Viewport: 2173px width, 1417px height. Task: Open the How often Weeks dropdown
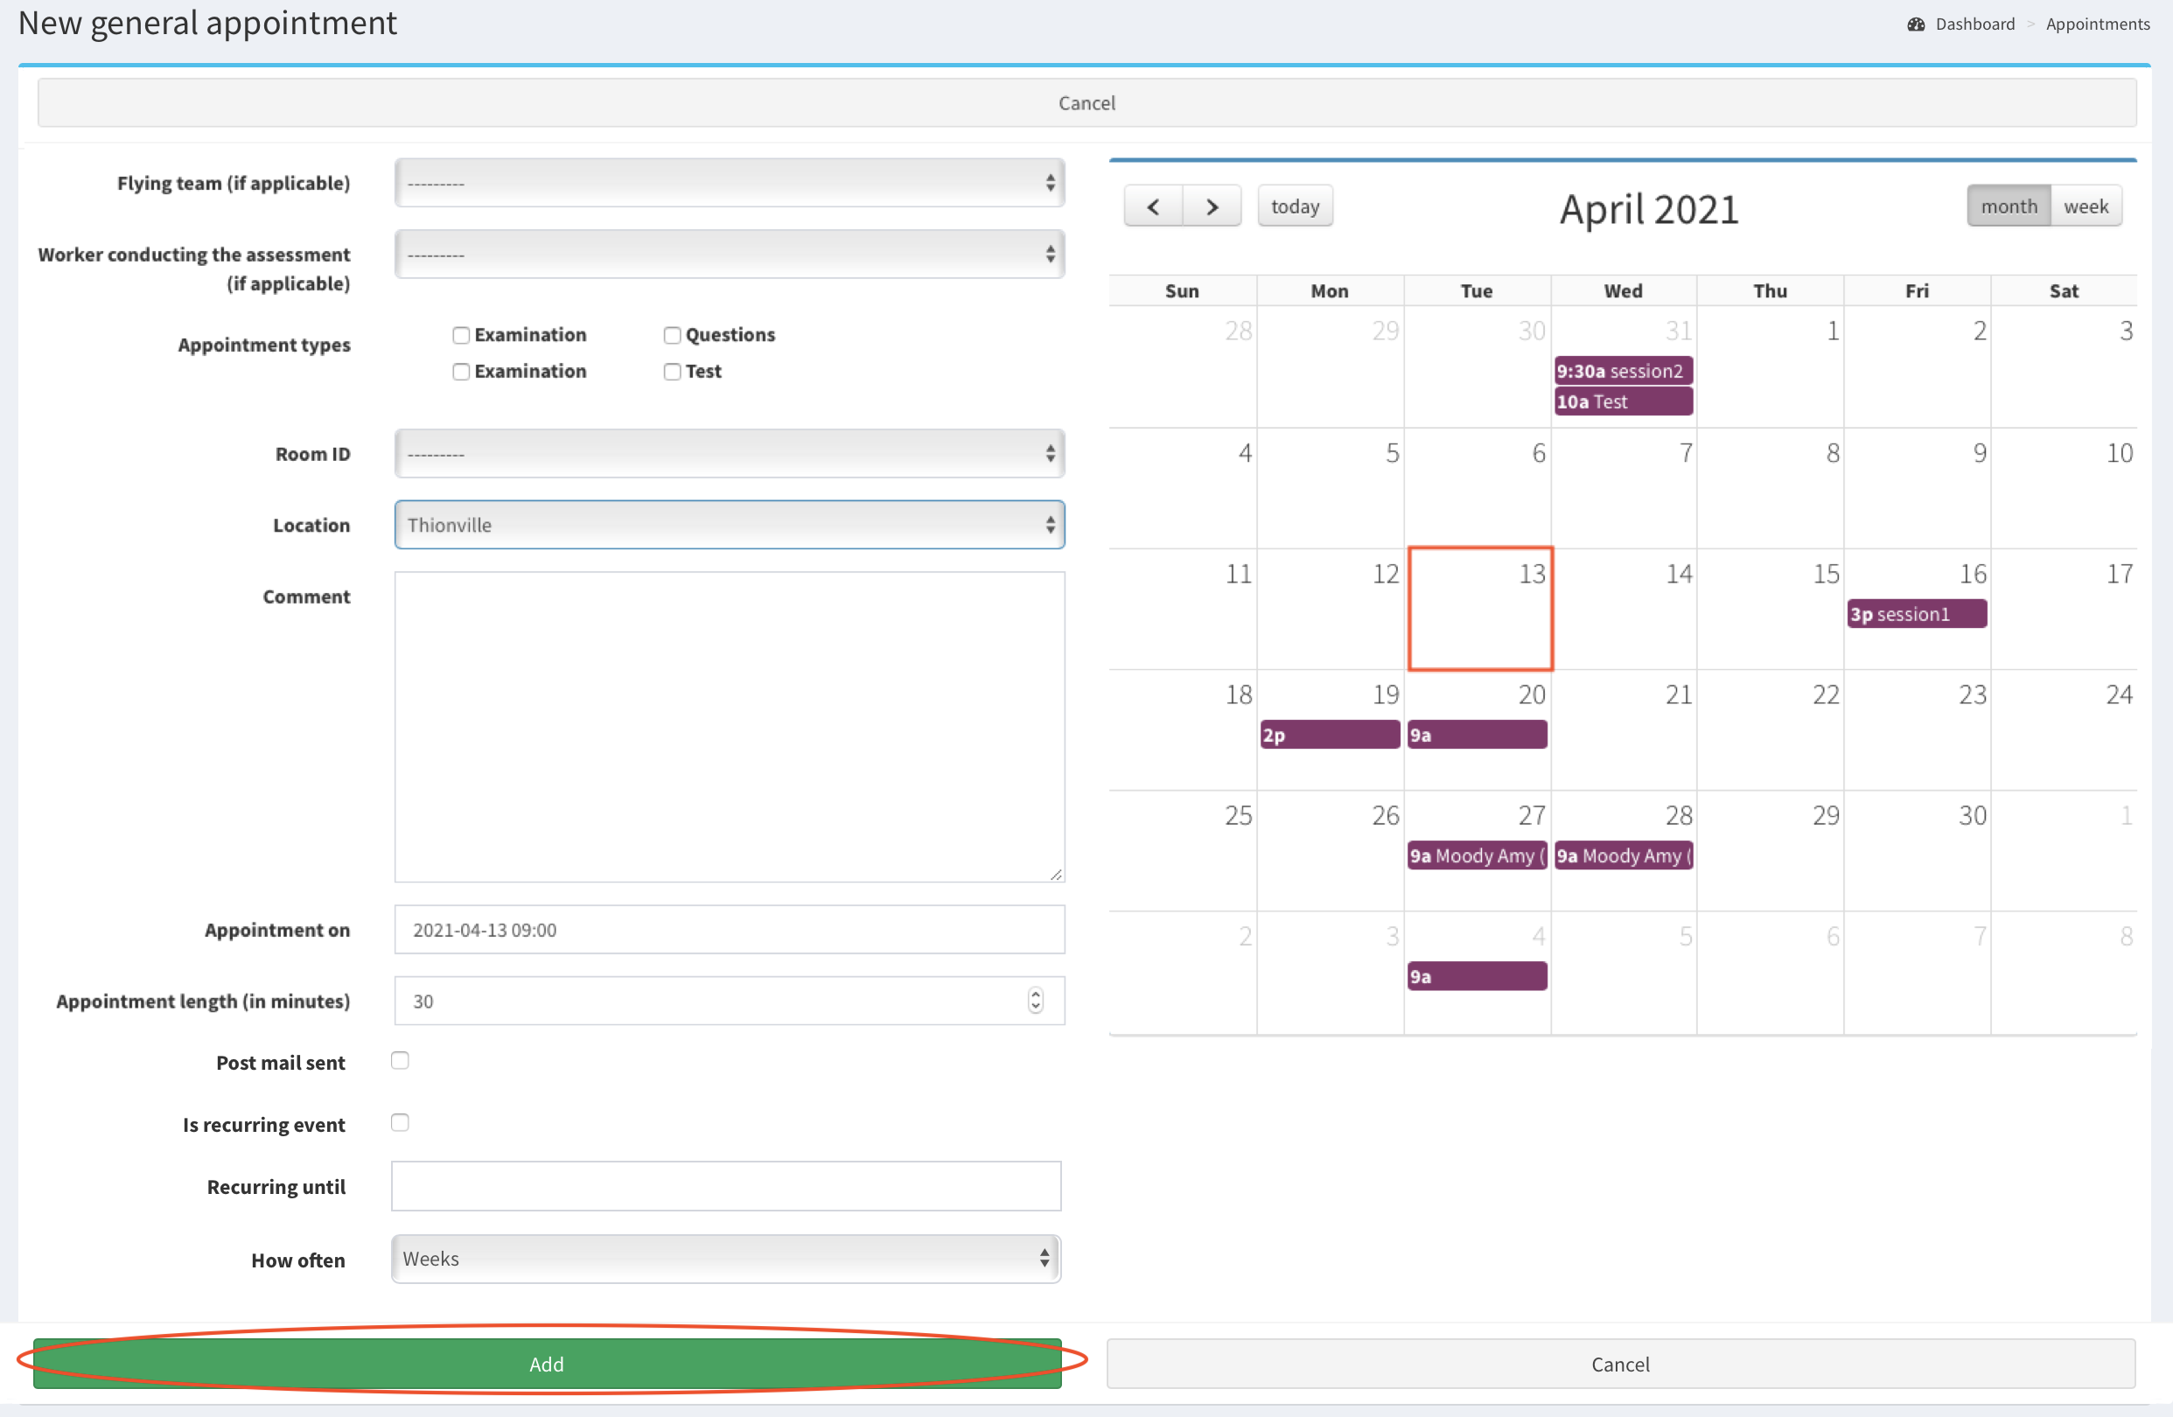[726, 1259]
